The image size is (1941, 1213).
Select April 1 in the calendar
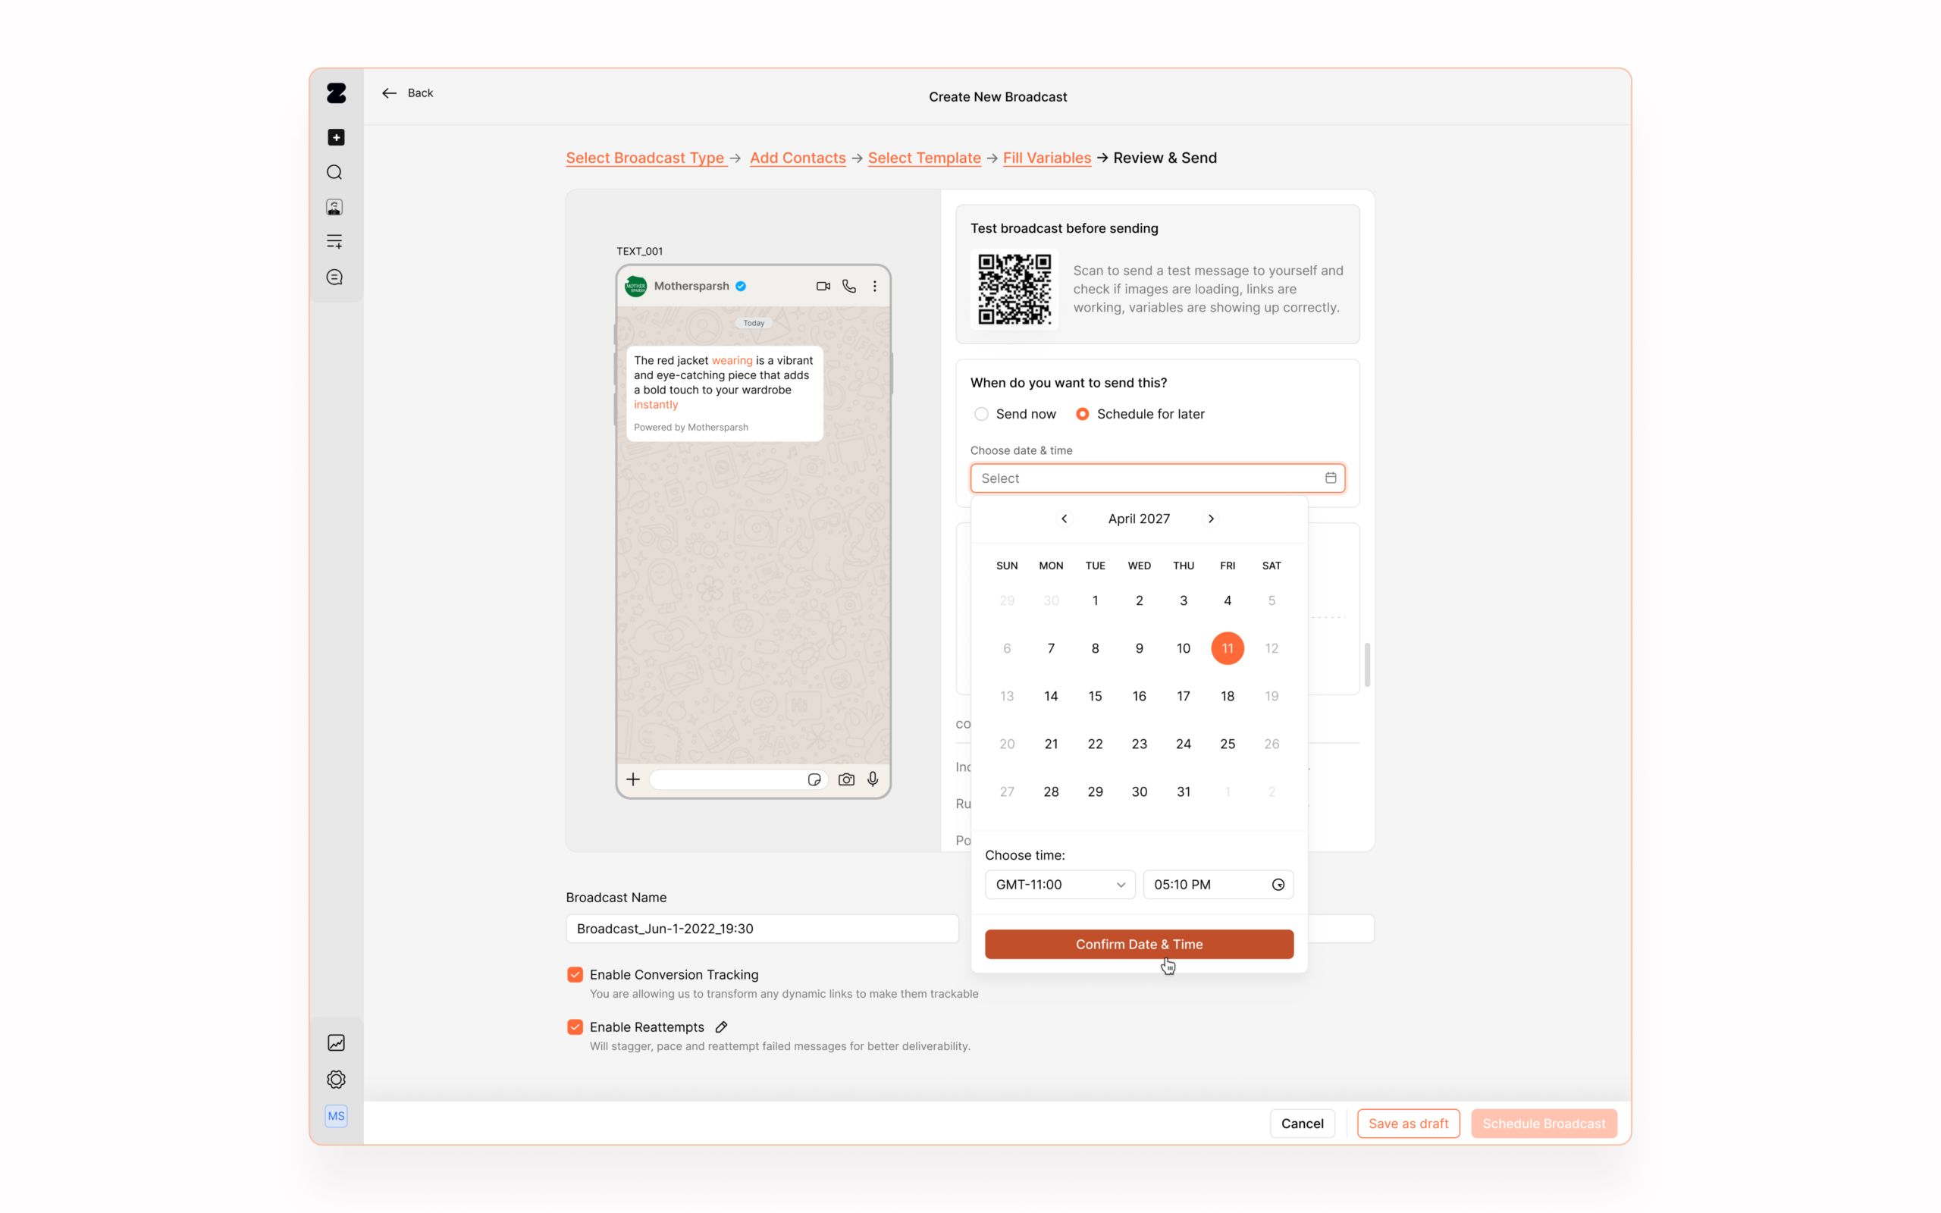pyautogui.click(x=1095, y=600)
